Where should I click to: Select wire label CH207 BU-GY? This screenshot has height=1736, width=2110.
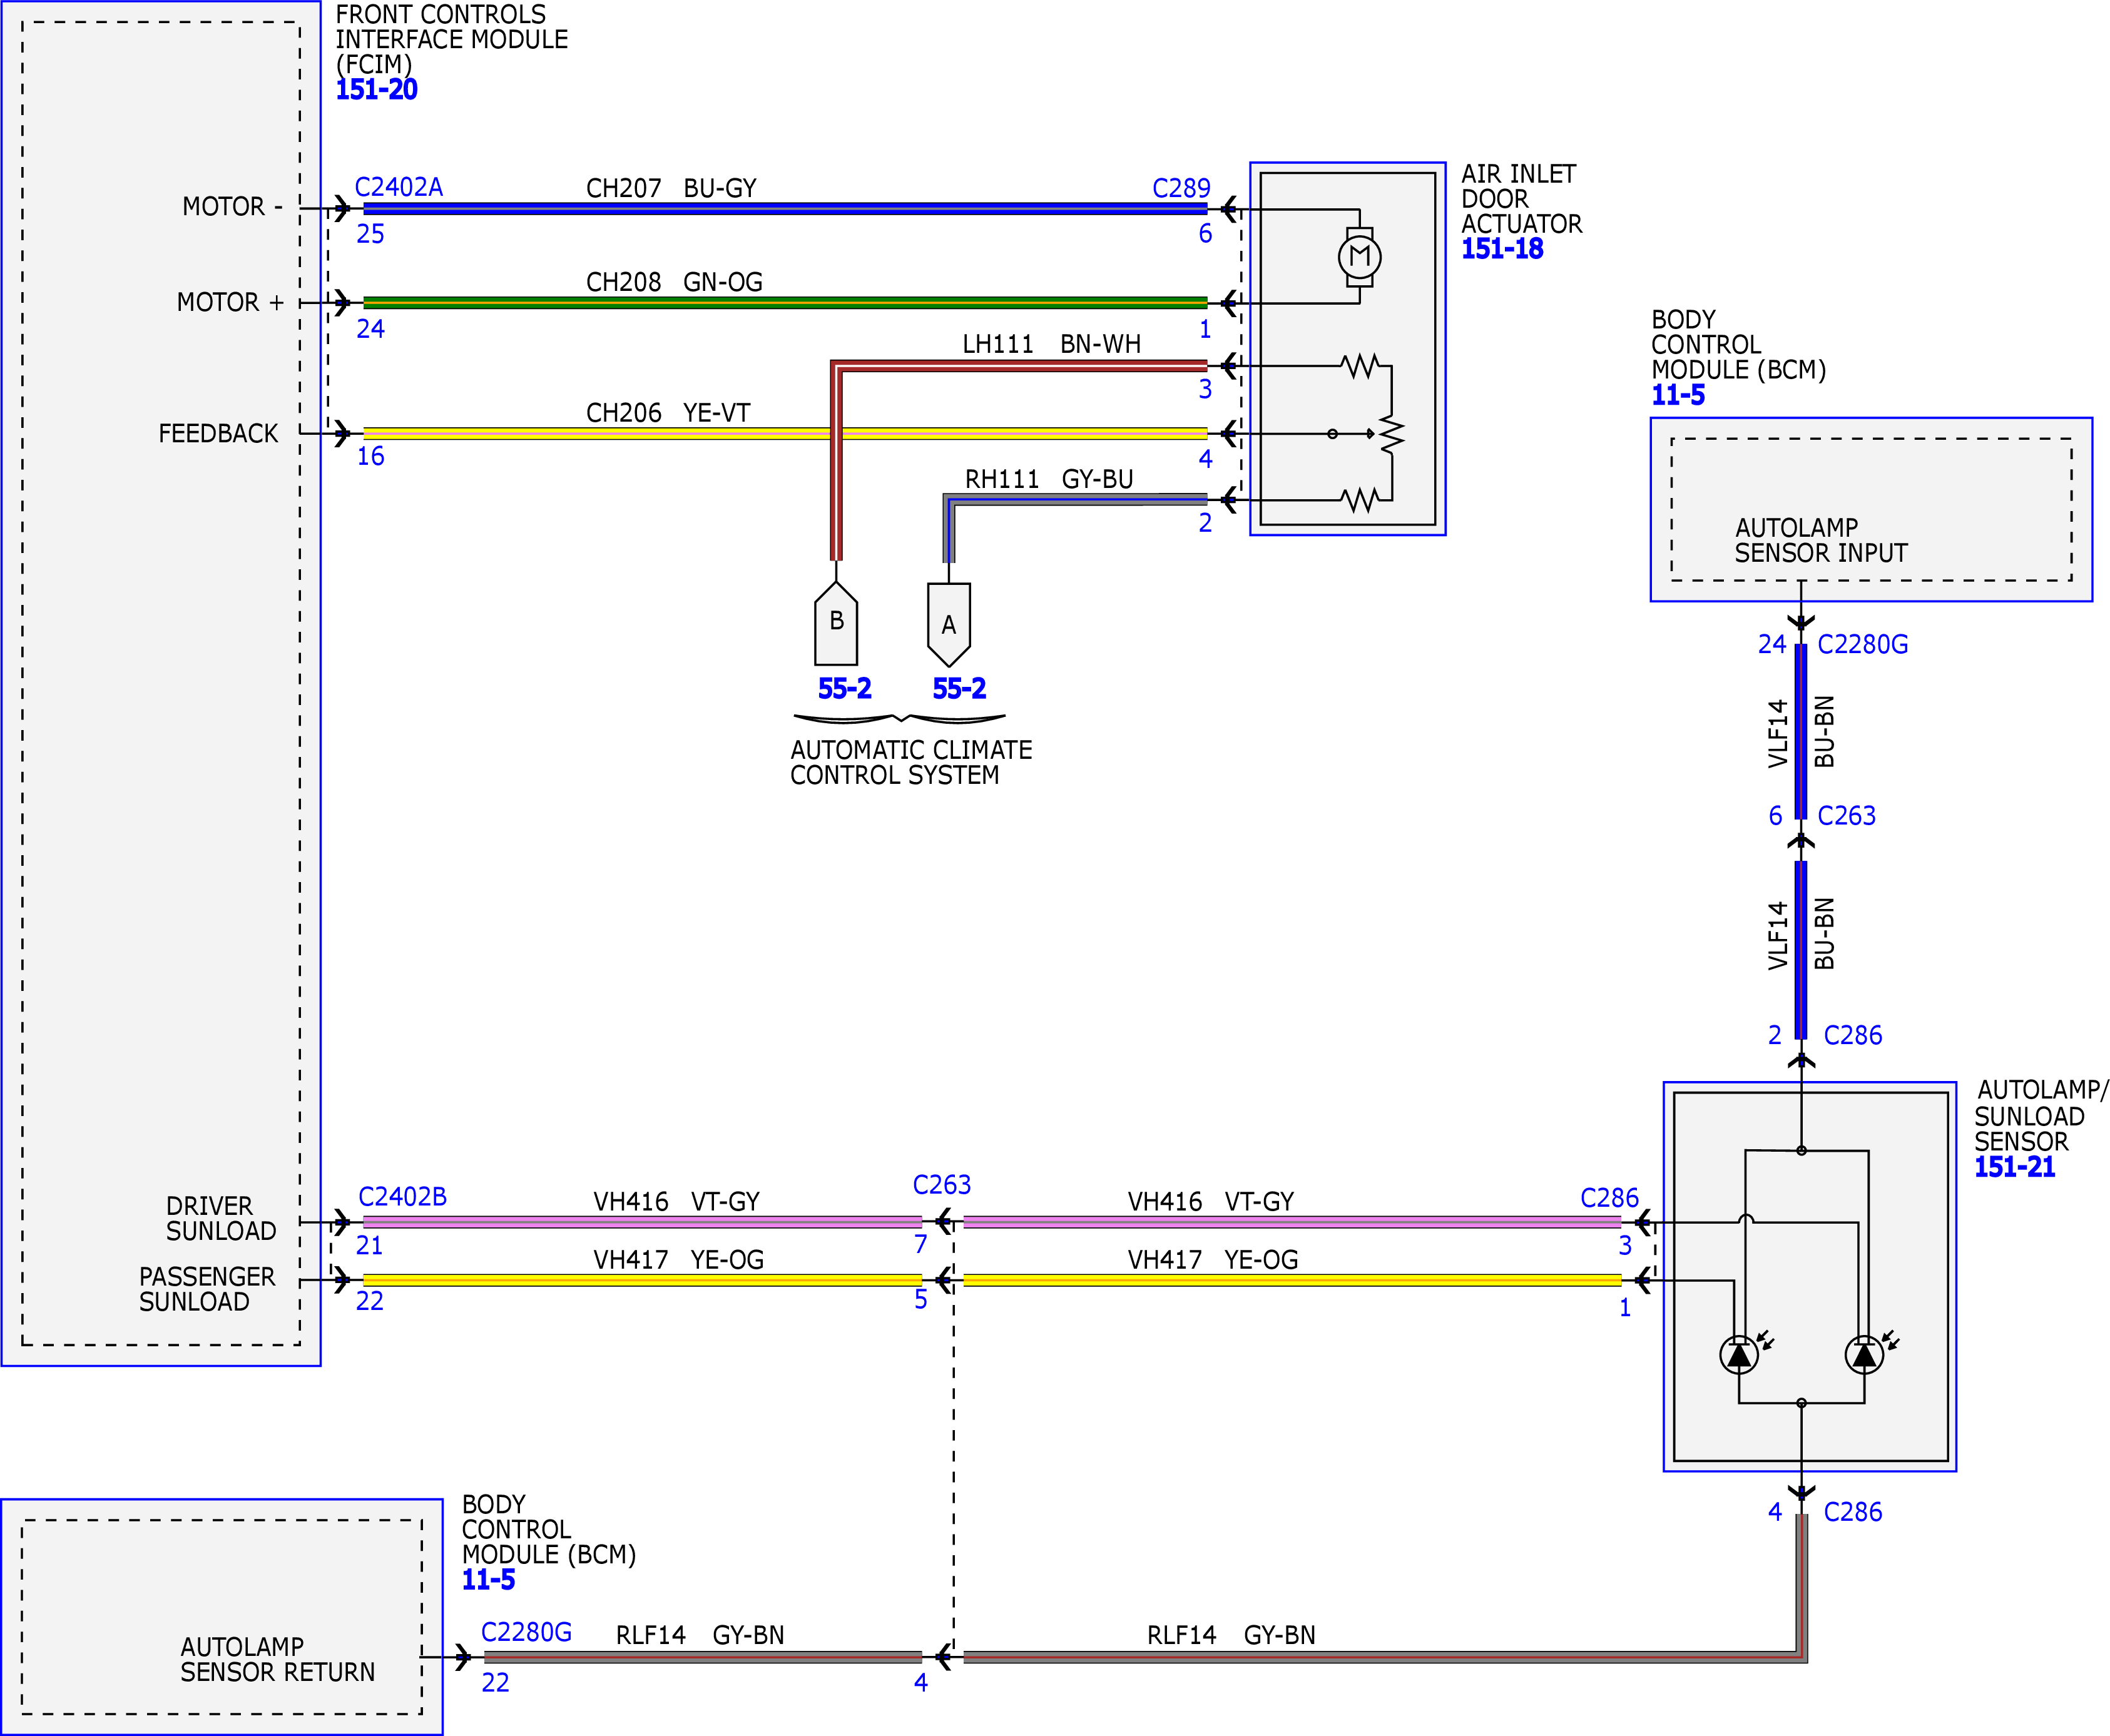pyautogui.click(x=671, y=188)
